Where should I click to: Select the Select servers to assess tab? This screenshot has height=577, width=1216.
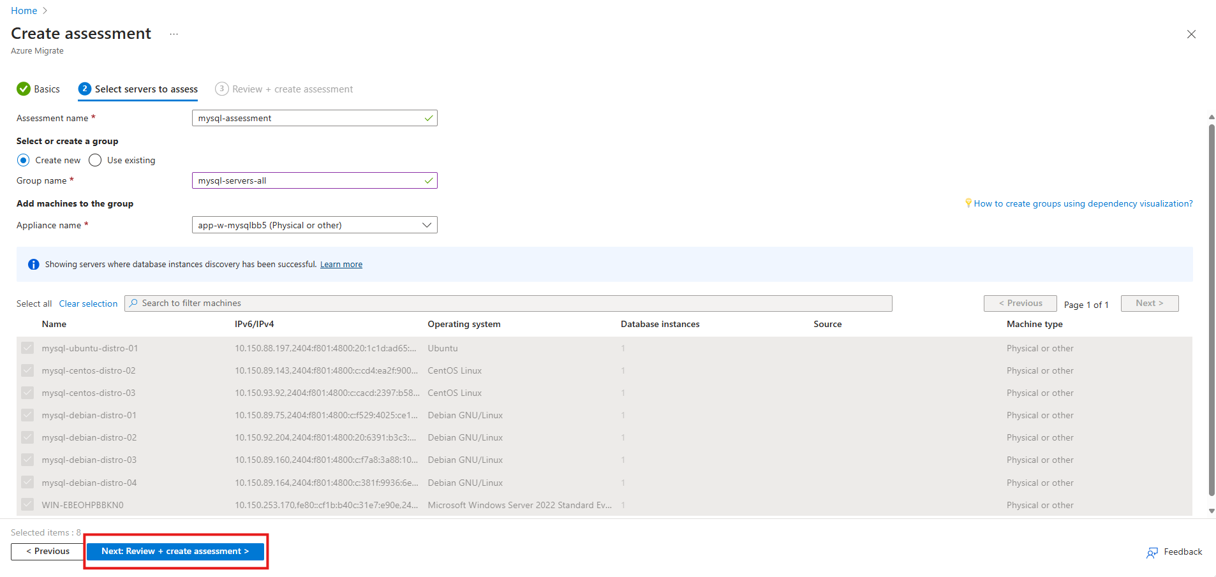coord(145,89)
